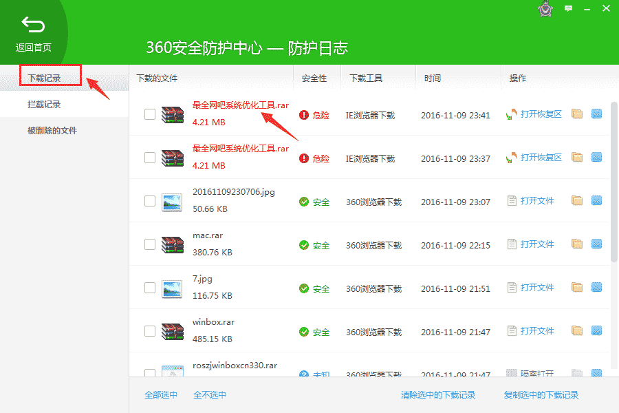Check the winbox.rar checkbox

(149, 331)
